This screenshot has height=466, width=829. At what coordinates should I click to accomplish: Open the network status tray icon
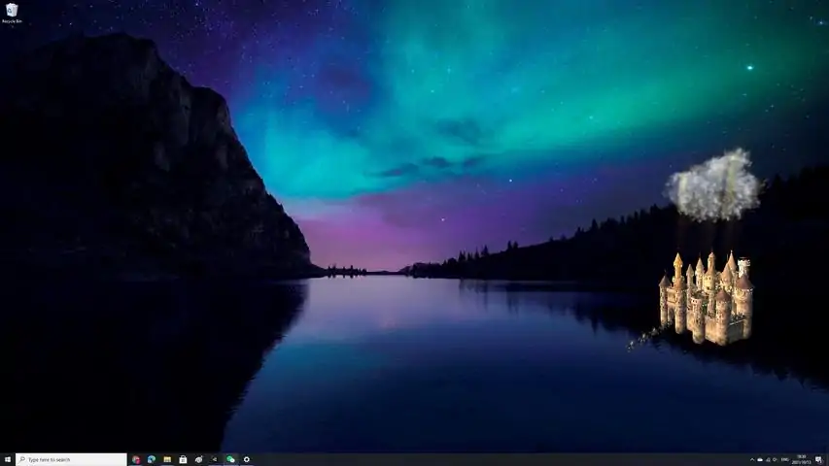pos(769,459)
